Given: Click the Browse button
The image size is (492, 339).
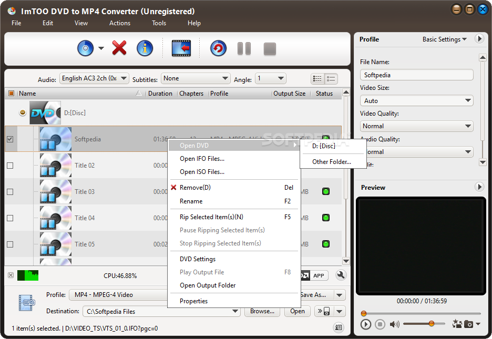Looking at the screenshot, I should 262,311.
